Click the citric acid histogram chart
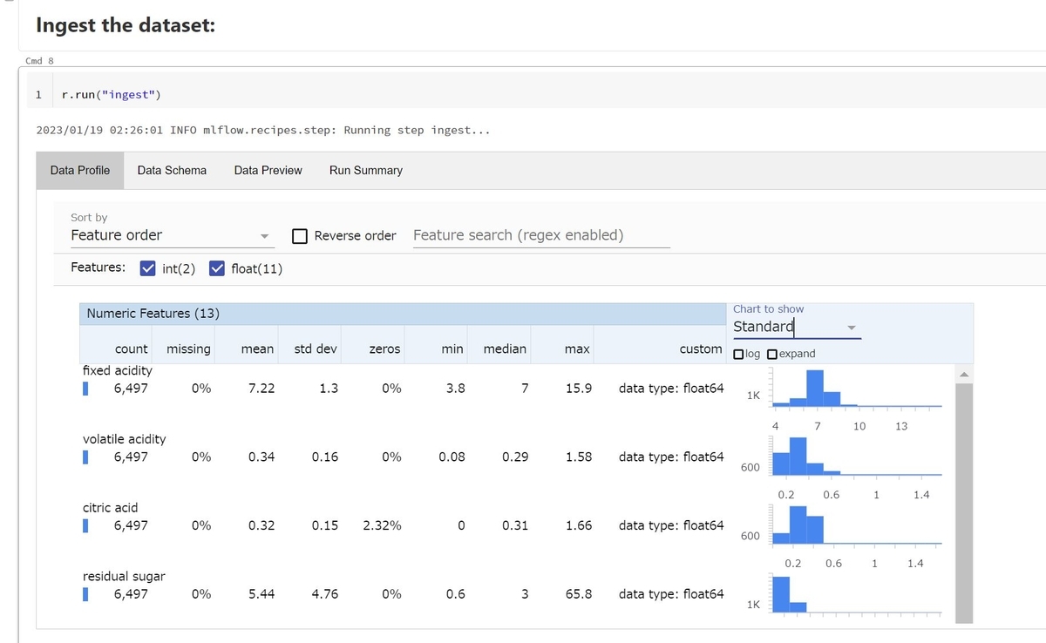 coord(856,525)
